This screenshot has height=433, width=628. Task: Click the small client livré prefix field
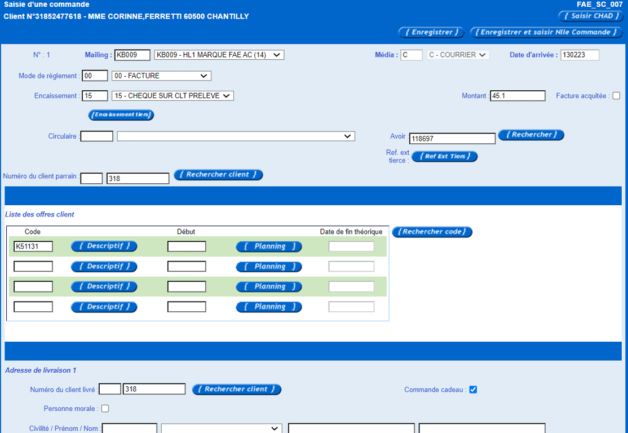coord(110,389)
